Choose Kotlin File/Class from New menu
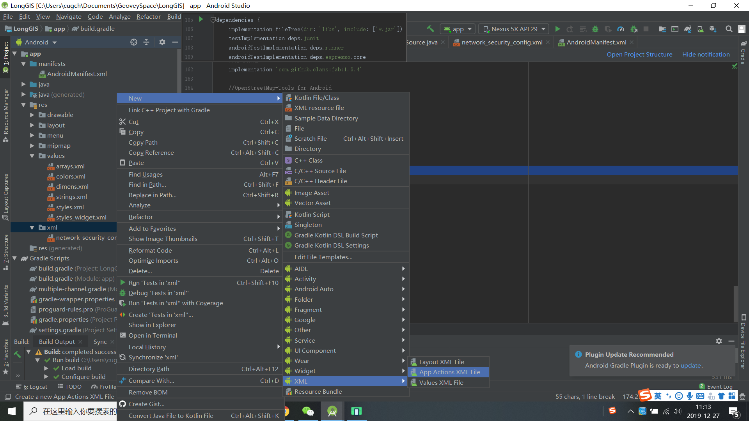This screenshot has width=749, height=421. (x=346, y=98)
